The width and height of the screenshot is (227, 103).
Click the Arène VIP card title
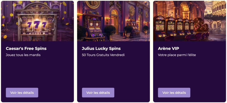(x=168, y=49)
